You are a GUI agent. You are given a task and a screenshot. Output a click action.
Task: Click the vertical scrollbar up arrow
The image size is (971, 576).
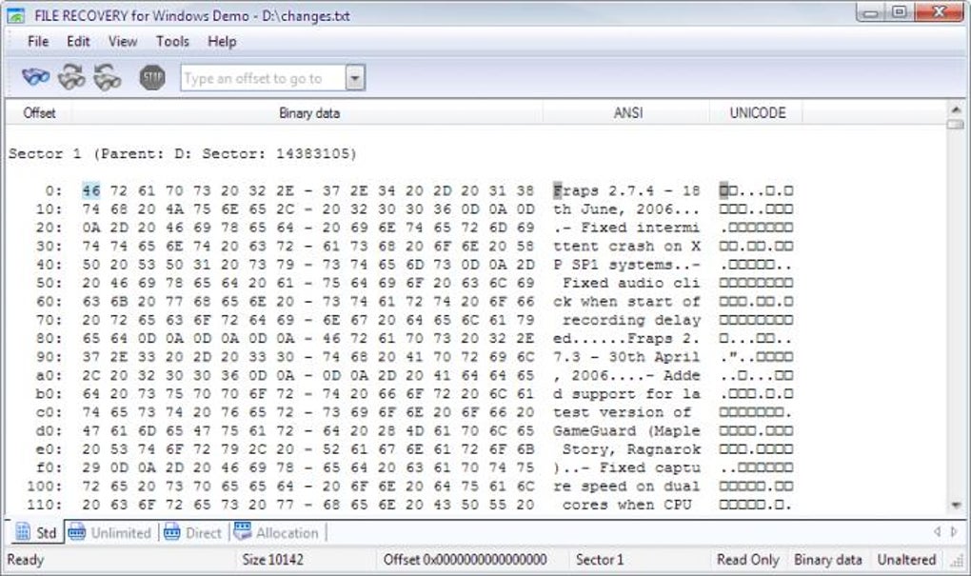(956, 109)
